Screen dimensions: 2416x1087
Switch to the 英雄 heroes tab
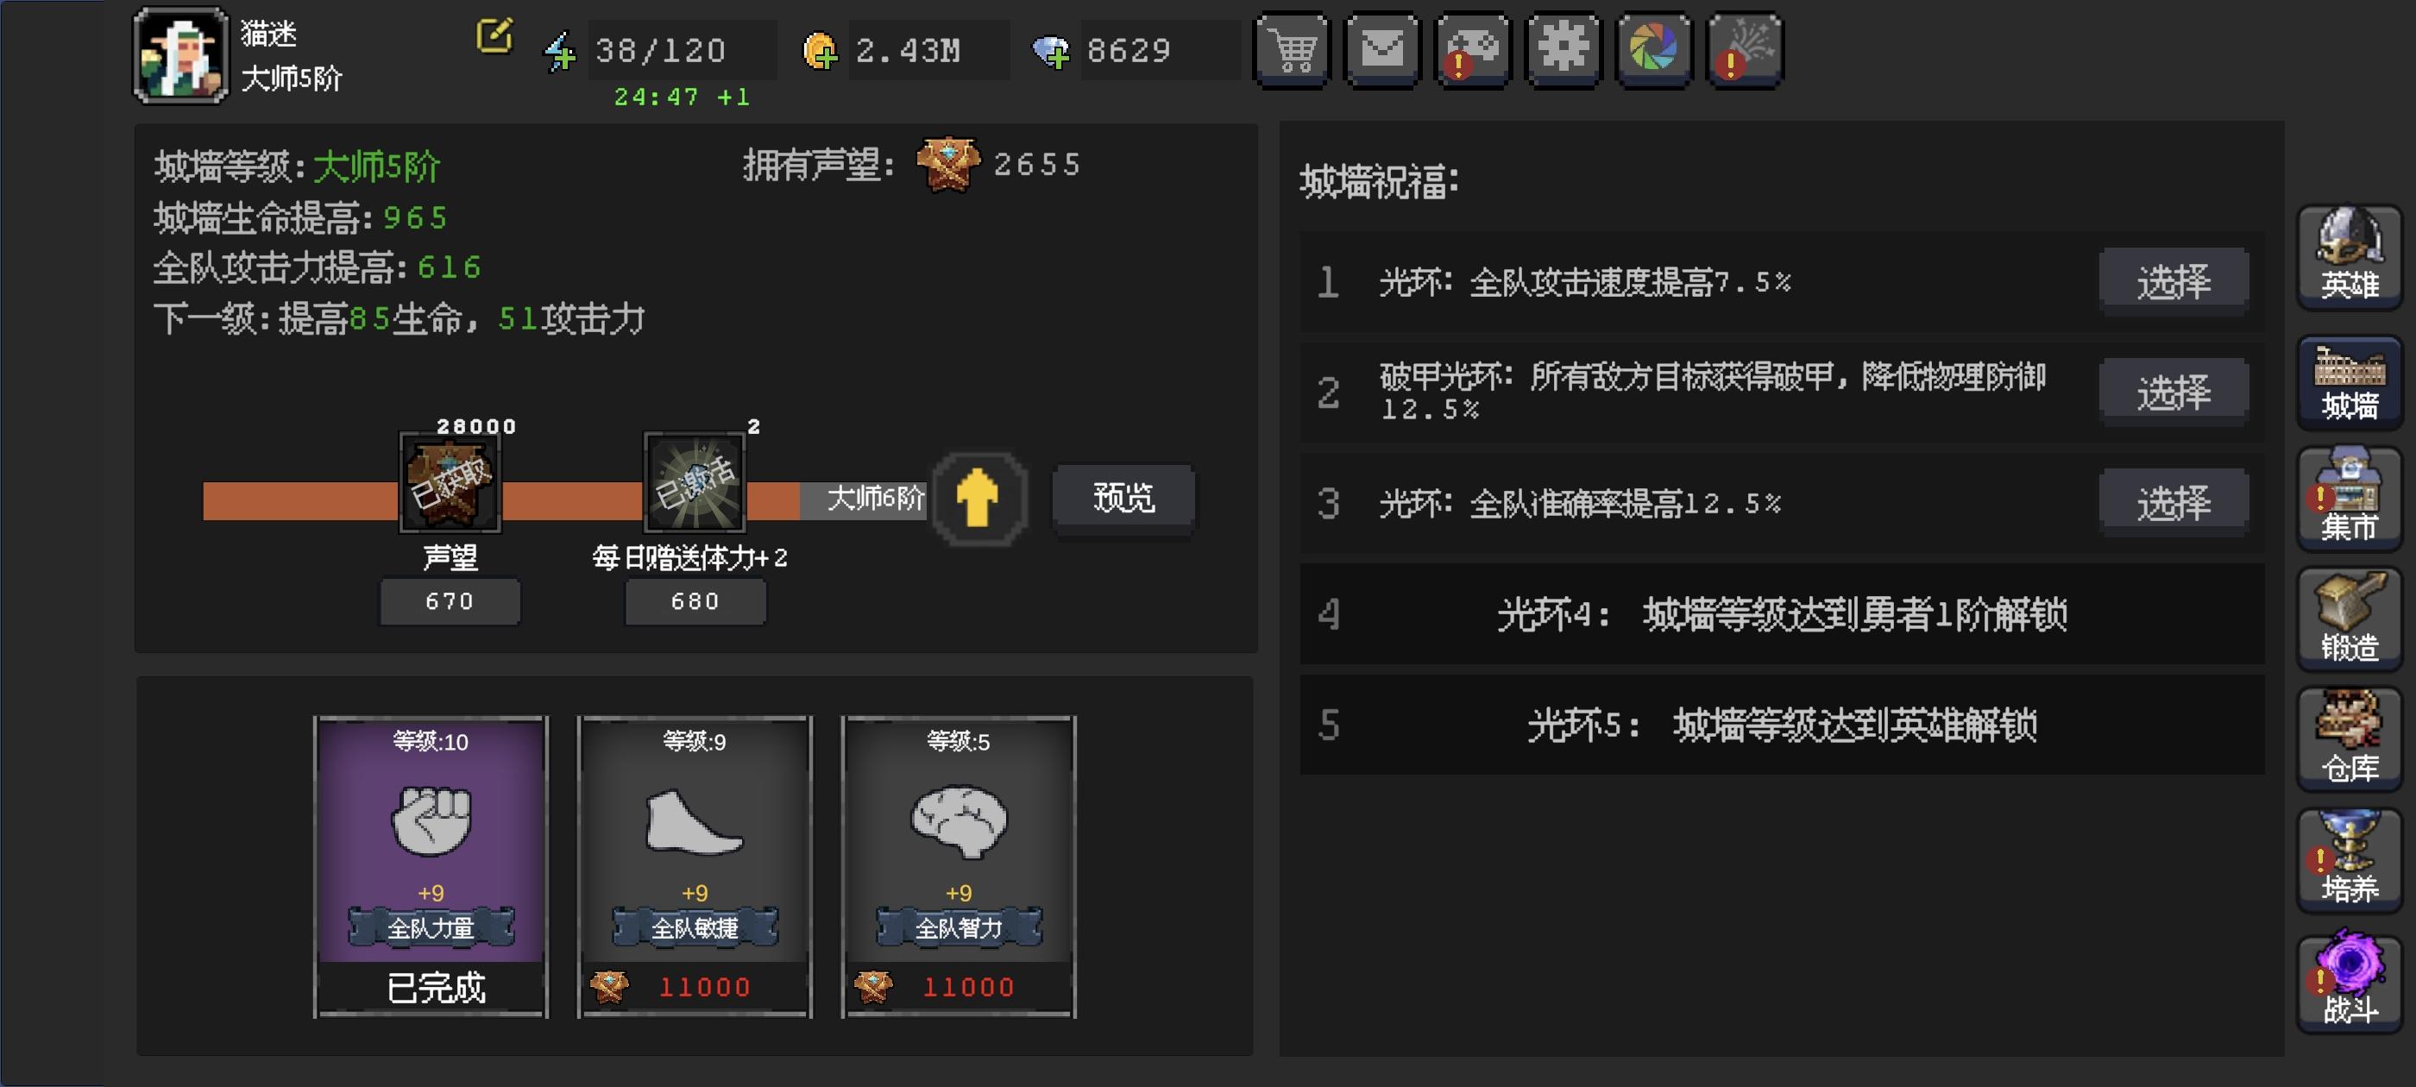pyautogui.click(x=2350, y=256)
